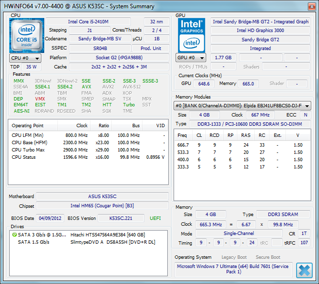Click the CPU name field Intel Core i5-2410M
Viewport: 319px width, 284px height.
click(x=88, y=22)
